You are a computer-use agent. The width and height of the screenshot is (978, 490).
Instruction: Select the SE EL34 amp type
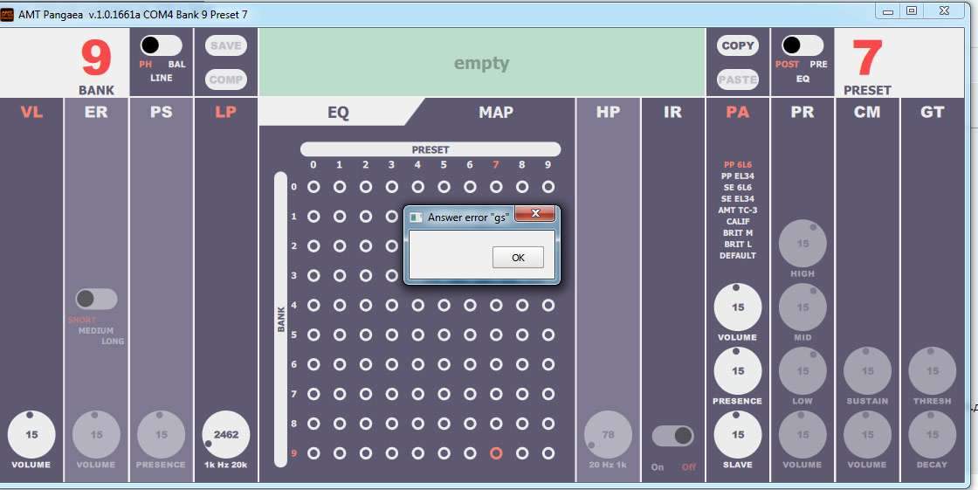(x=738, y=198)
